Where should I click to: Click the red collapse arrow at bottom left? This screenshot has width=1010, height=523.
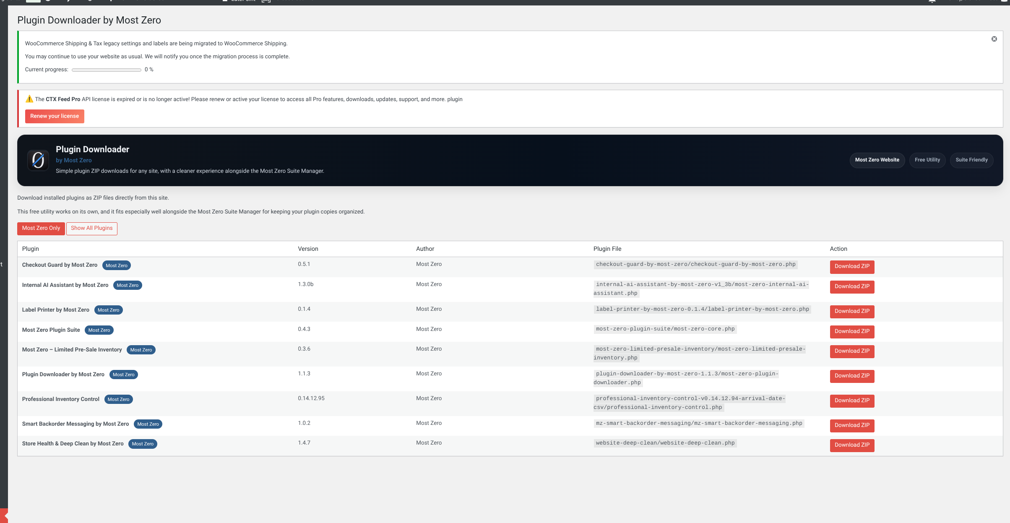point(4,515)
